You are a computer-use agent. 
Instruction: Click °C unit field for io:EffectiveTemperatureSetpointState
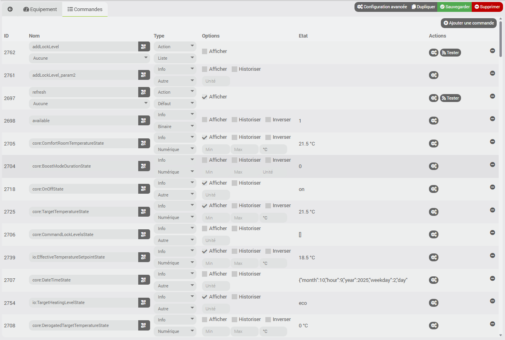click(x=273, y=263)
